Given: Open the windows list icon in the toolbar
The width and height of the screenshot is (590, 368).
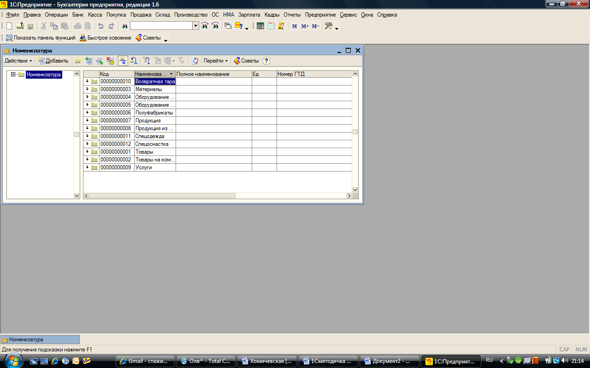Looking at the screenshot, I should pyautogui.click(x=228, y=26).
